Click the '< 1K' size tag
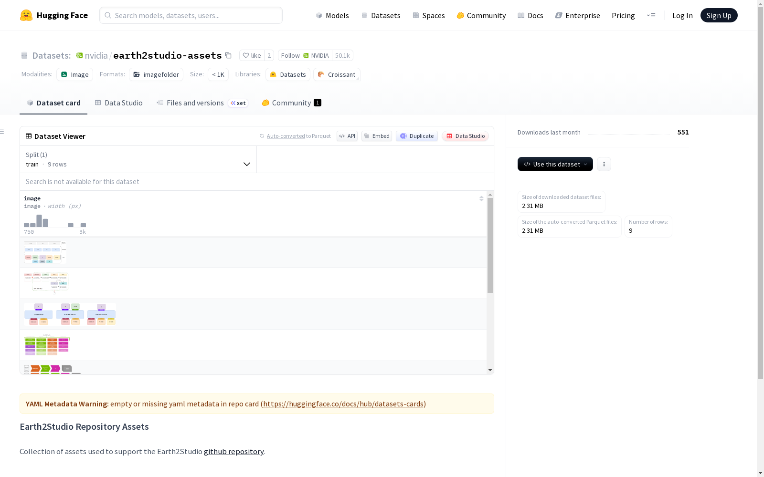The height and width of the screenshot is (477, 764). point(218,74)
